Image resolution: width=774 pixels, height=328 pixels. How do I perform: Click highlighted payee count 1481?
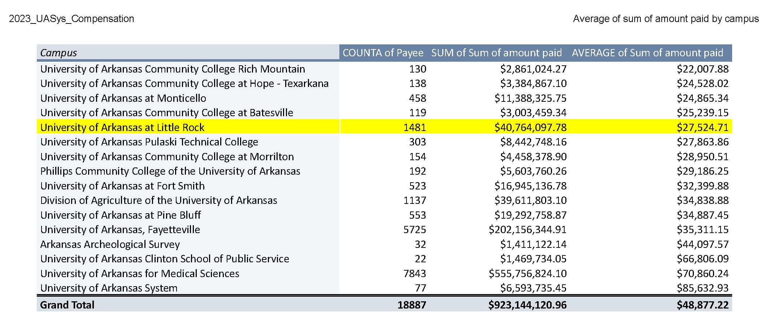[x=415, y=127]
